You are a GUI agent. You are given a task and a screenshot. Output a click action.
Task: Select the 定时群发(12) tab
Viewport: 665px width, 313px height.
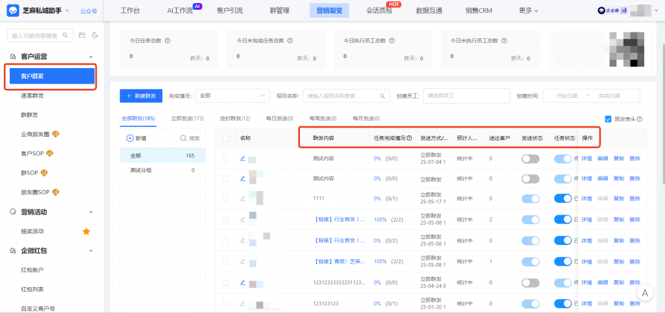point(235,119)
